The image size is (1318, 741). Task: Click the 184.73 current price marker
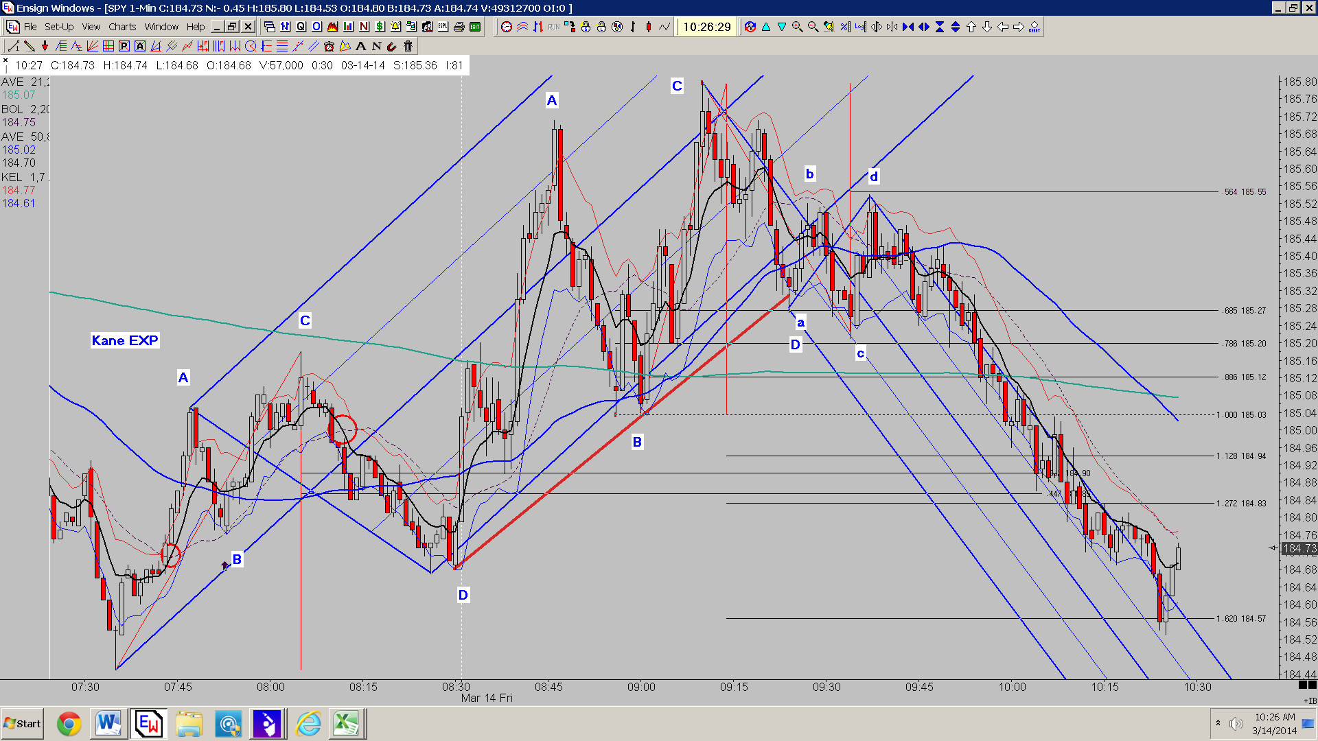[1299, 548]
